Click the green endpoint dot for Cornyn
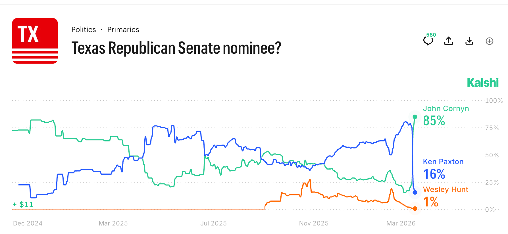 coord(415,117)
